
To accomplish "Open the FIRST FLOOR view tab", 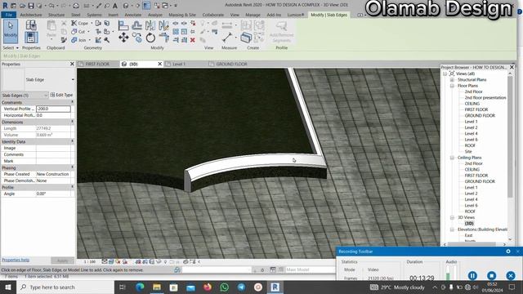I will click(97, 64).
